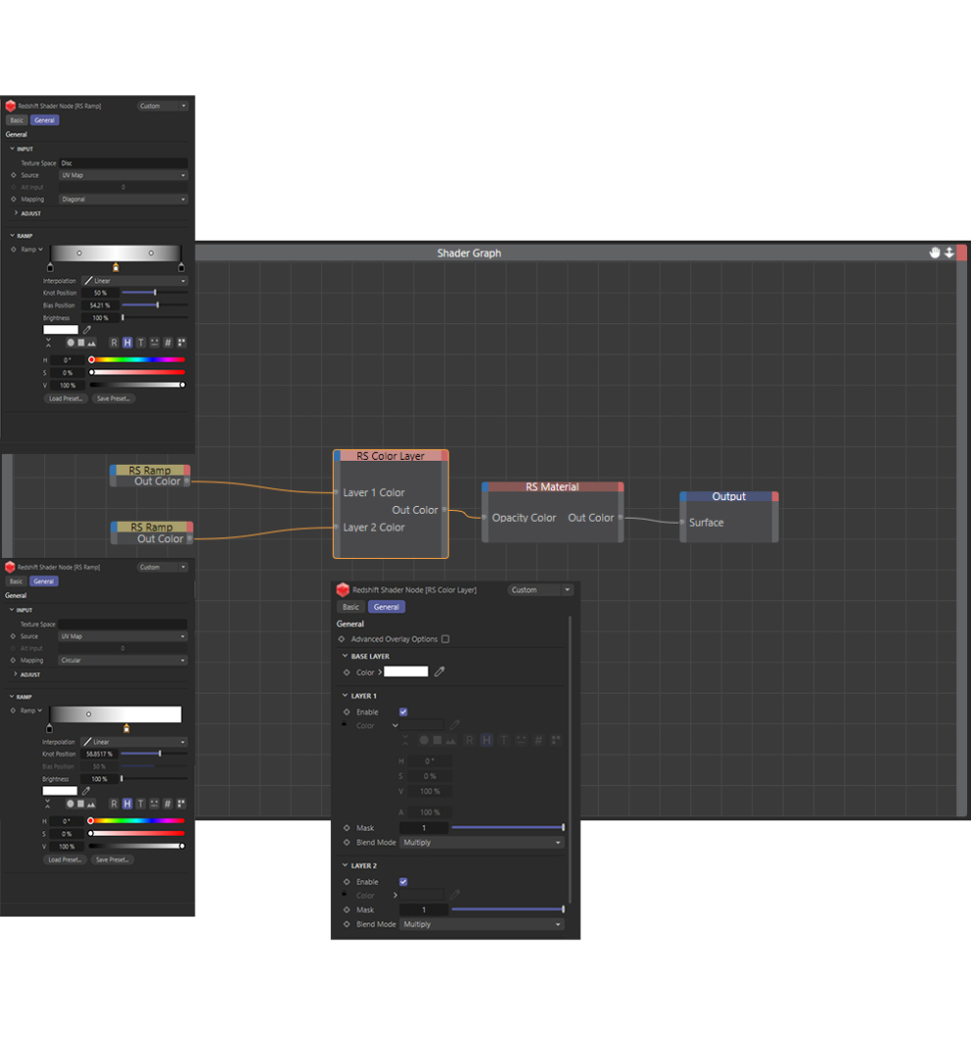Image resolution: width=971 pixels, height=1061 pixels.
Task: Toggle the Layer 2 Enable checkbox
Action: [x=403, y=881]
